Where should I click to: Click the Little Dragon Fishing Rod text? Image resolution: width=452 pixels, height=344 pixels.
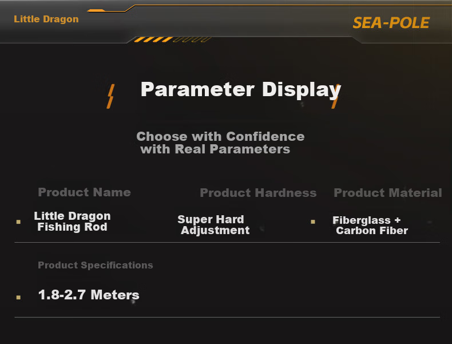72,222
